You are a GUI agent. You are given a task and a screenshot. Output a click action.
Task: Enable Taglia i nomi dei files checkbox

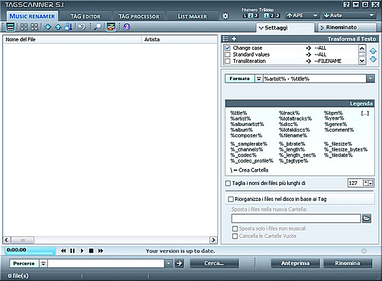[x=228, y=183]
